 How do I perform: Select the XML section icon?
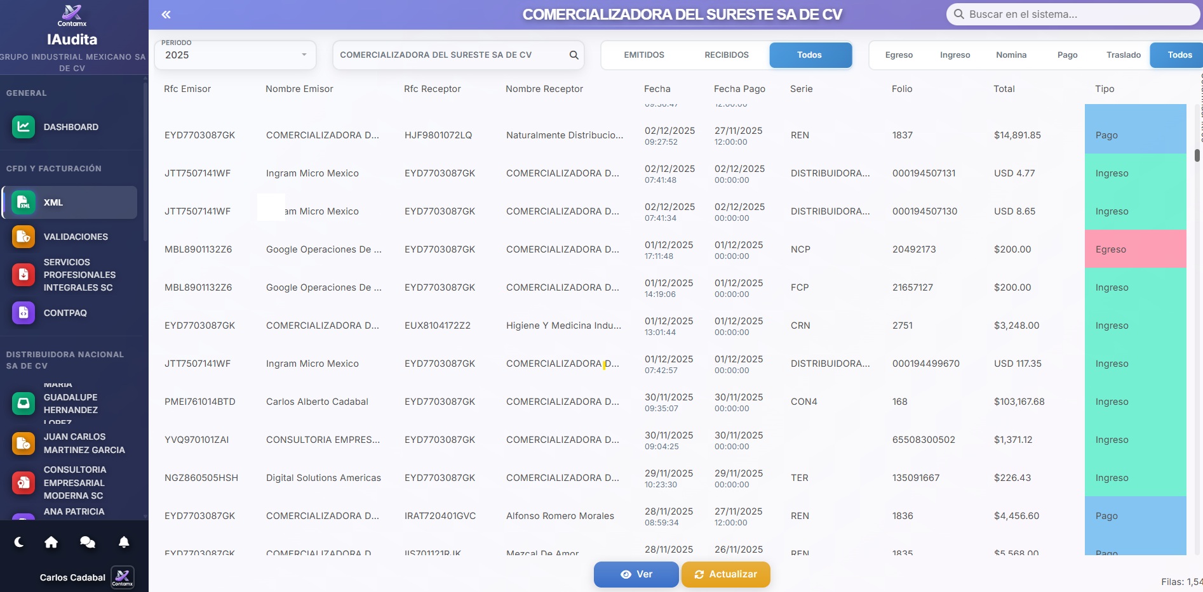(x=23, y=202)
